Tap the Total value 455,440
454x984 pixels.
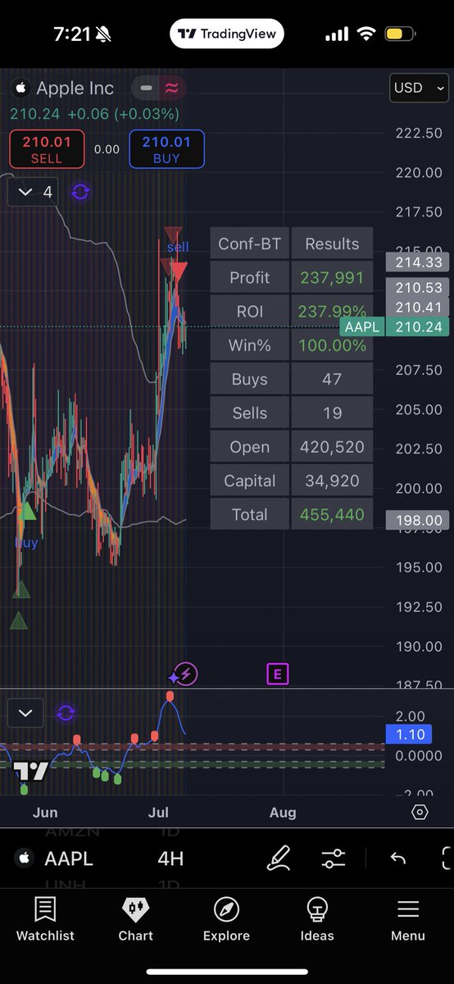[x=331, y=515]
